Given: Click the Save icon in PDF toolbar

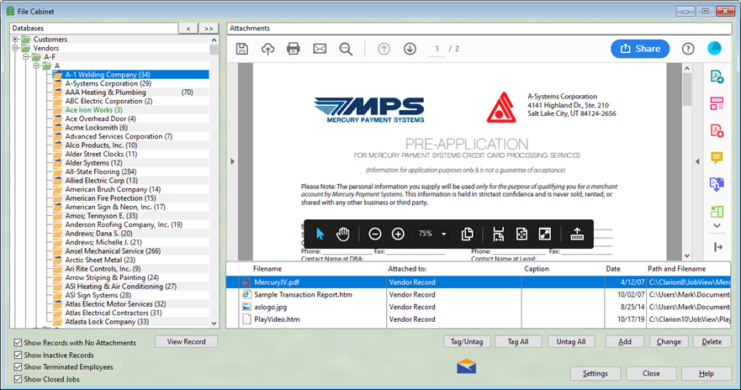Looking at the screenshot, I should point(242,49).
